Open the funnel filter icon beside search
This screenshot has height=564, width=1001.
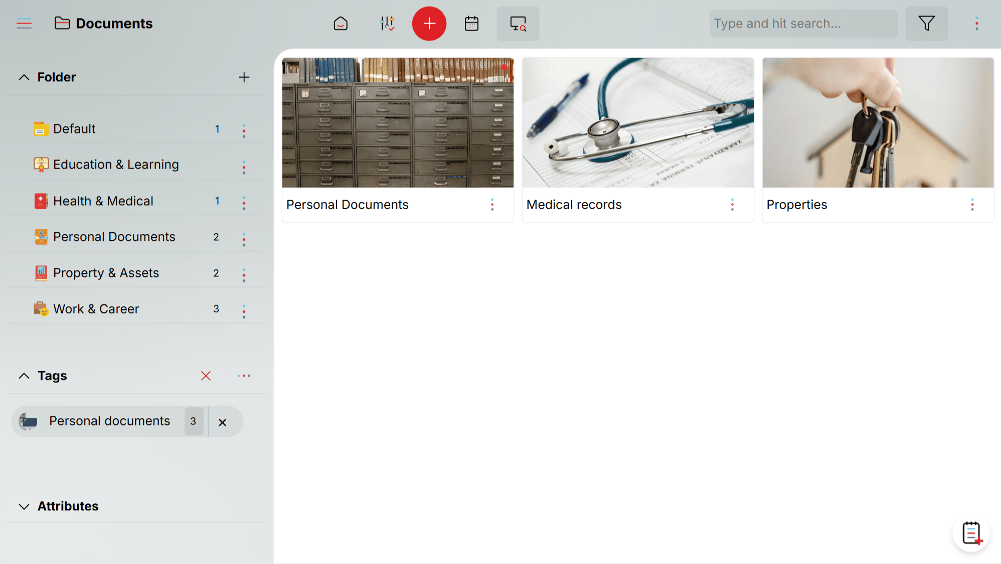tap(926, 23)
